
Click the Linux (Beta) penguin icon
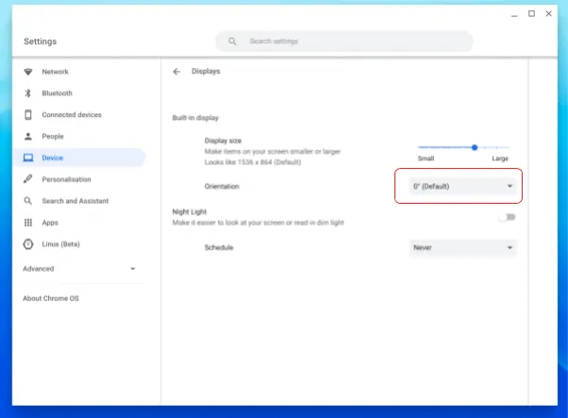pyautogui.click(x=28, y=244)
